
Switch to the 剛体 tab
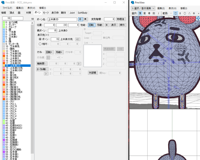(x=64, y=13)
